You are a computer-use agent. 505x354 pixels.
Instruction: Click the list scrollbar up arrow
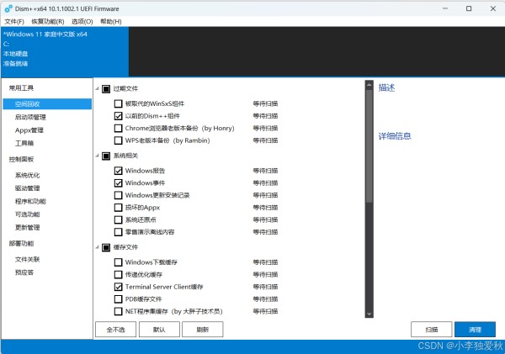tap(369, 85)
